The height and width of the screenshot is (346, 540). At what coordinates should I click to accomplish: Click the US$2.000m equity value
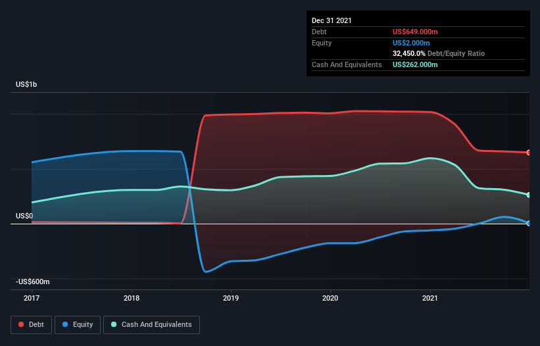click(x=411, y=43)
